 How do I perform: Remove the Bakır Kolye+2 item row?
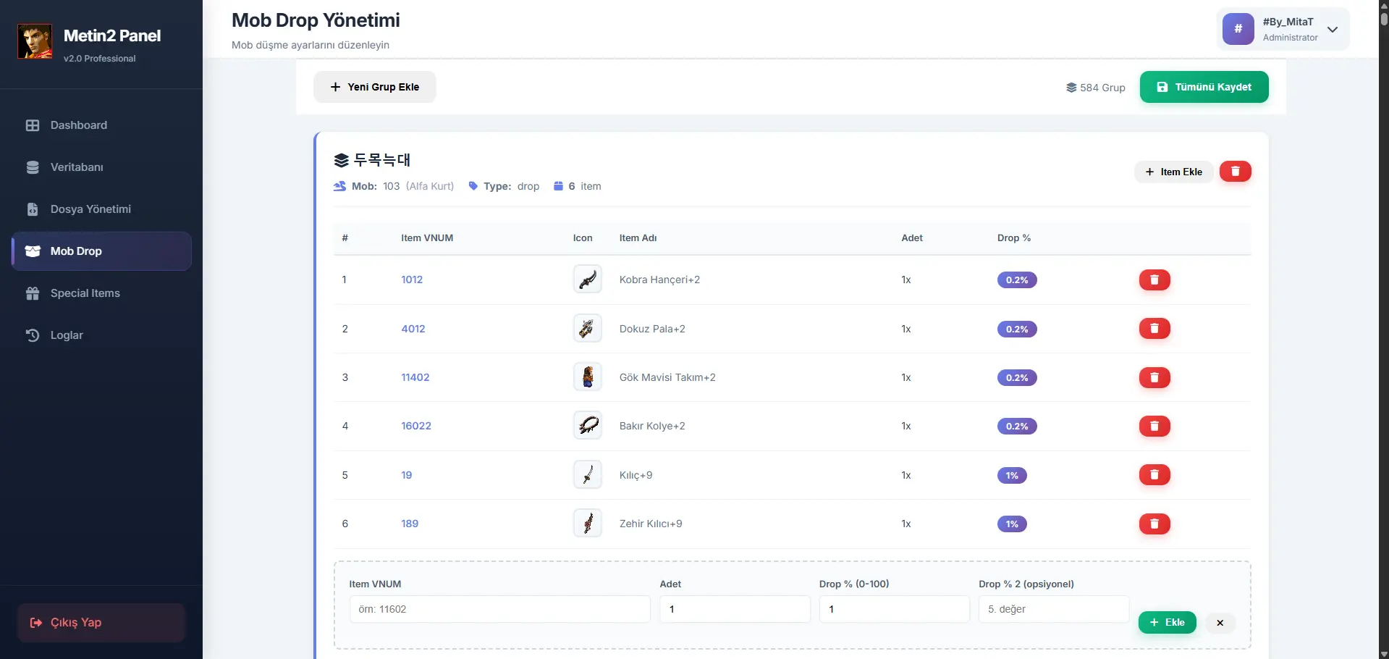(1154, 426)
